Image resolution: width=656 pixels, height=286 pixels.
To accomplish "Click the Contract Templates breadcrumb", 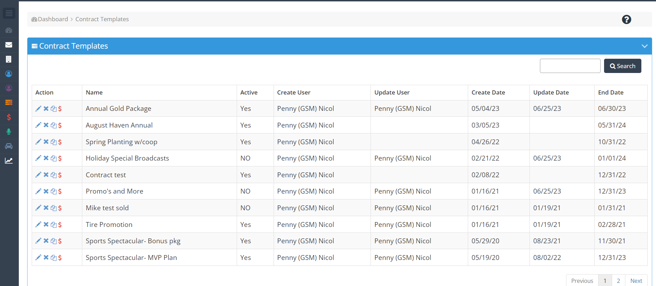I will (102, 19).
